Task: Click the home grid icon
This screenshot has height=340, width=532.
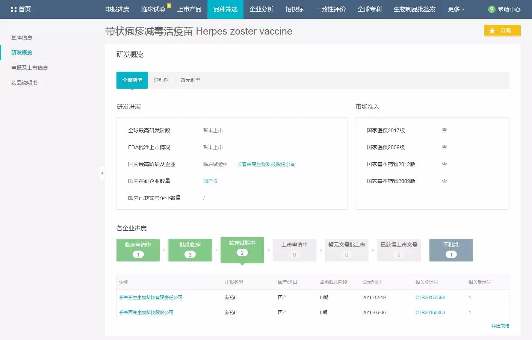Action: pyautogui.click(x=14, y=9)
